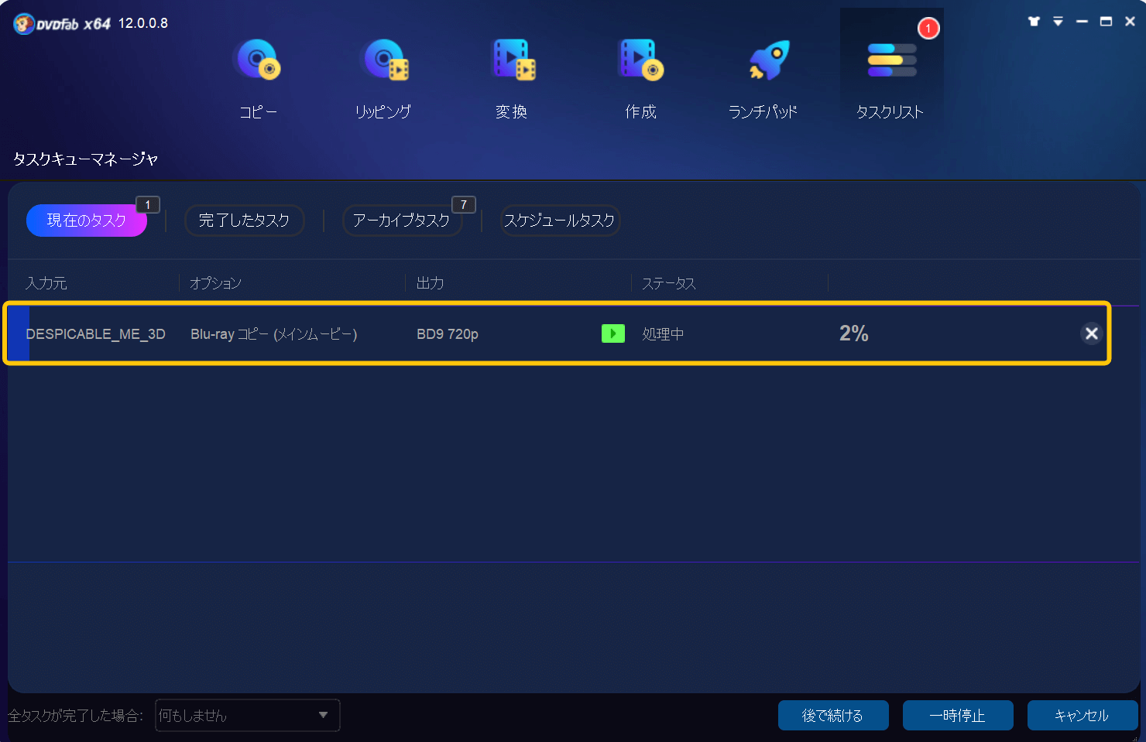Switch to 完了したタスク tab

pos(244,221)
